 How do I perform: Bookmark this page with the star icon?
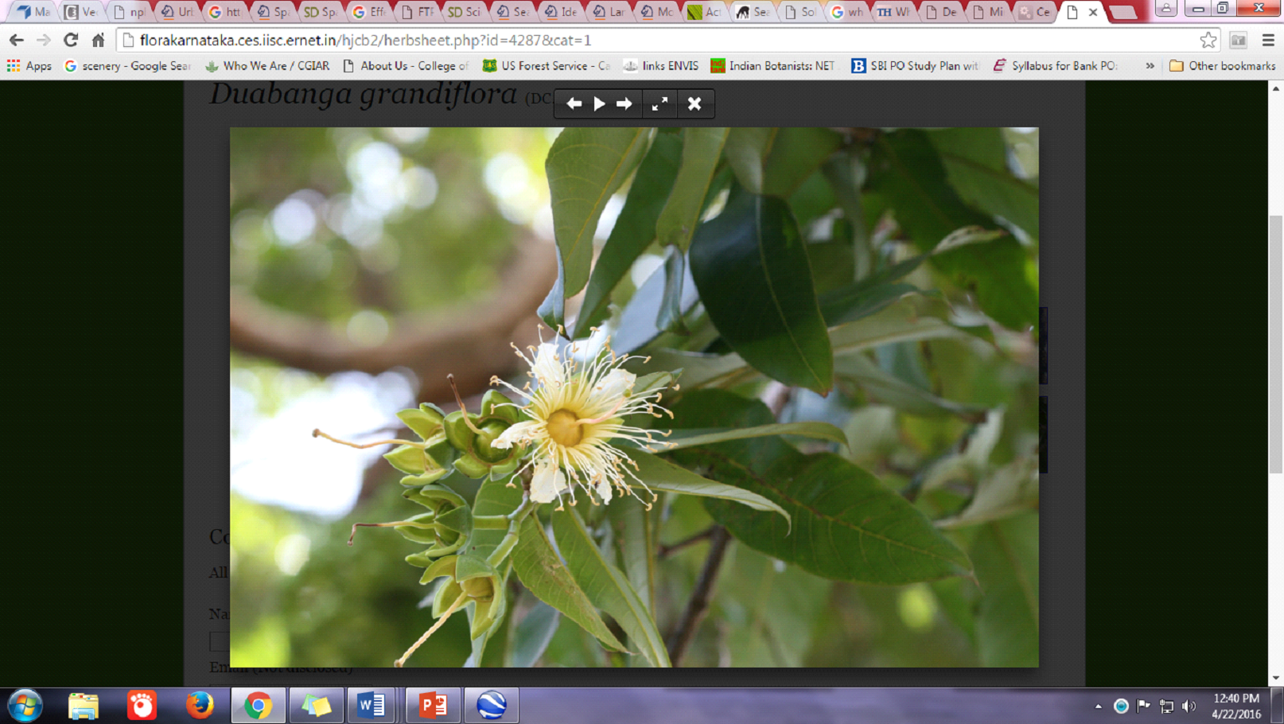1208,40
